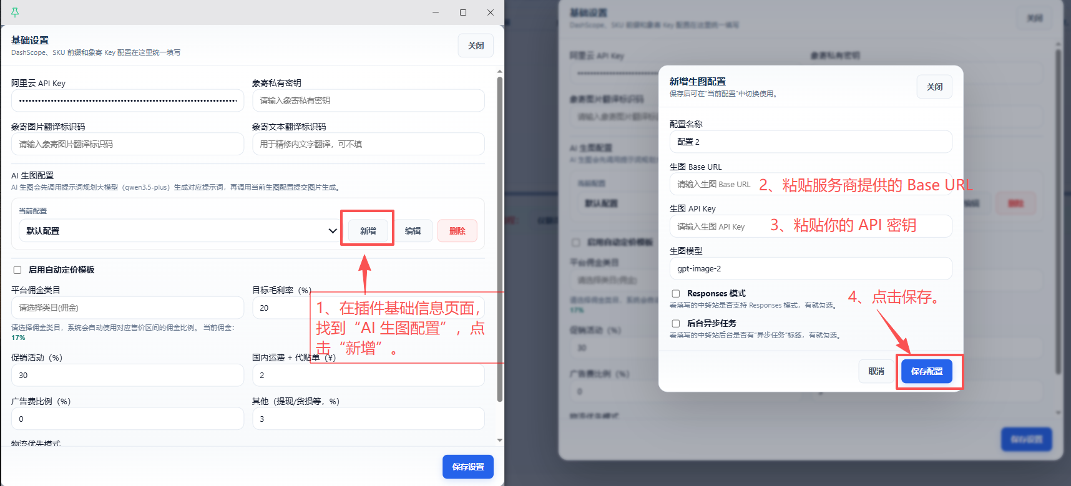Click the pin icon in title bar
1071x486 pixels.
(15, 12)
